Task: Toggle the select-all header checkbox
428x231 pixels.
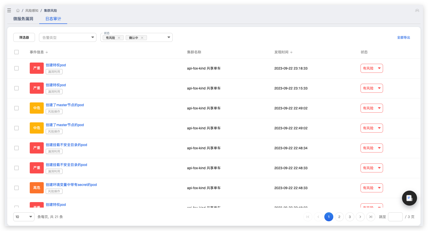Action: pos(16,52)
